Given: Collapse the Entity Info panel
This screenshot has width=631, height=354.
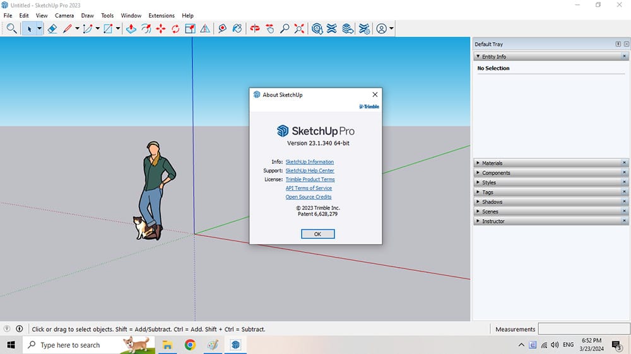Looking at the screenshot, I should (478, 57).
